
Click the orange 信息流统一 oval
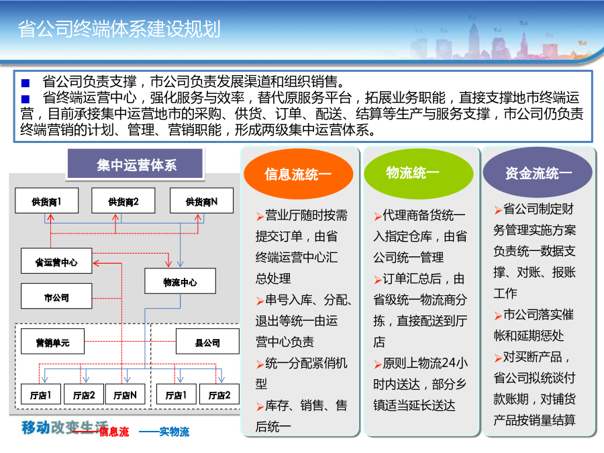[x=298, y=174]
